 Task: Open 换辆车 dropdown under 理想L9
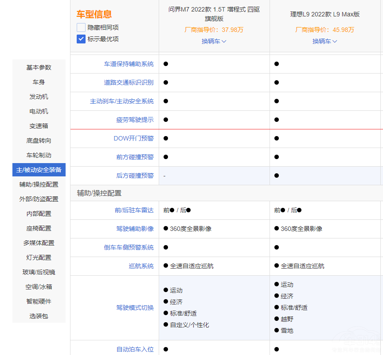point(324,41)
